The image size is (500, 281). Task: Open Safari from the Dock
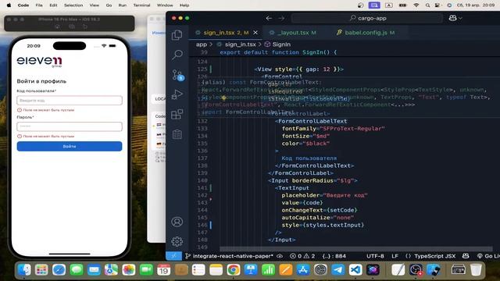[x=59, y=270]
